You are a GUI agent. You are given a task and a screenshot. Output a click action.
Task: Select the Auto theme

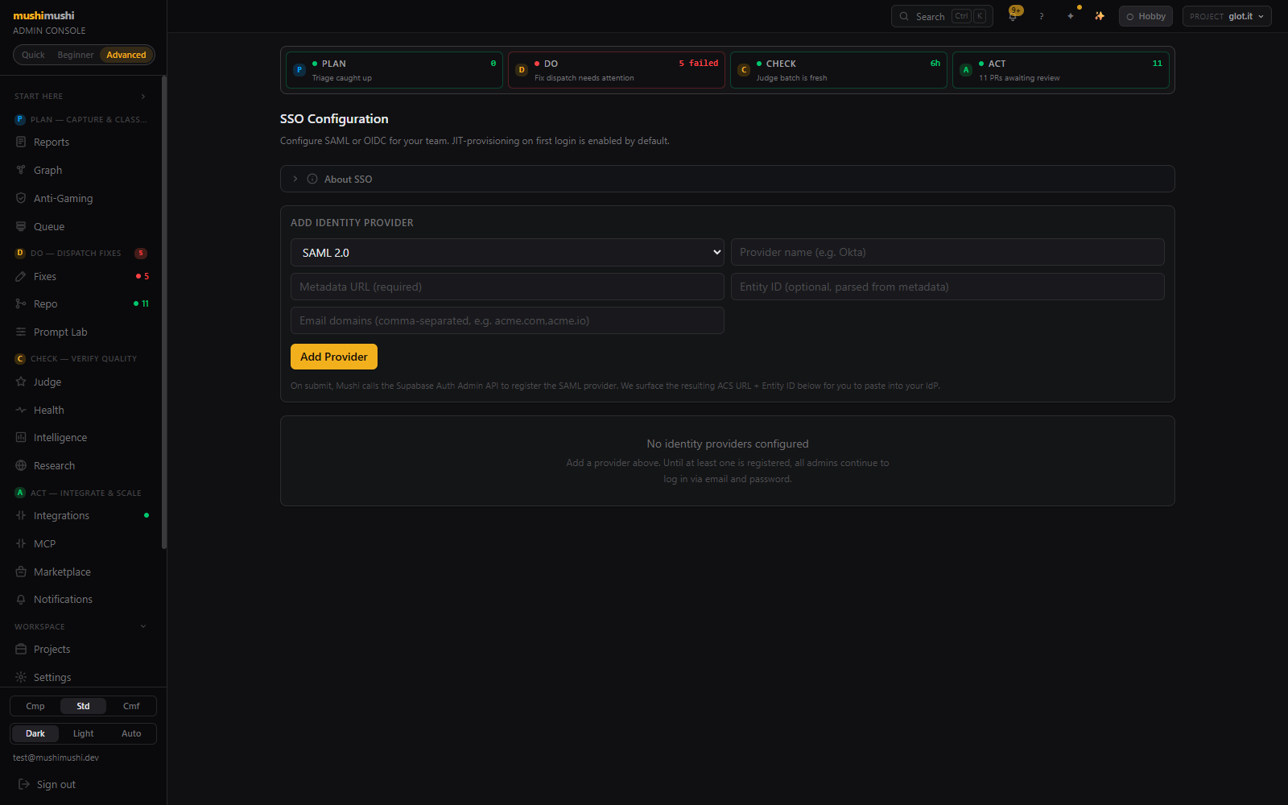coord(131,733)
